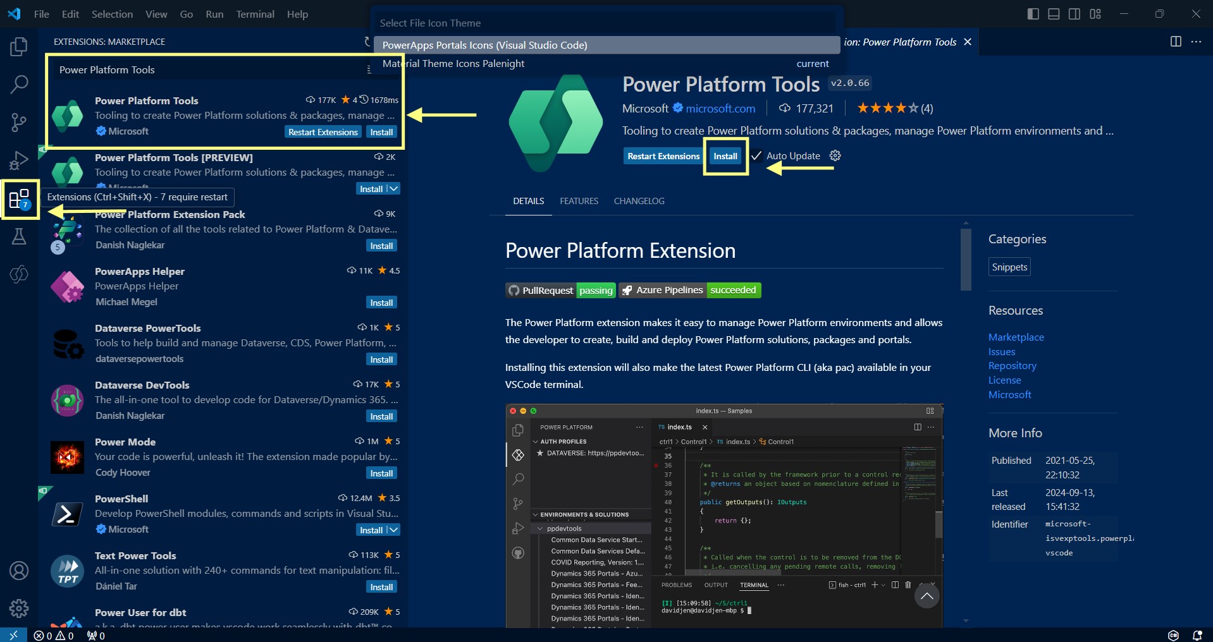Open the Accounts icon in activity bar

(19, 571)
